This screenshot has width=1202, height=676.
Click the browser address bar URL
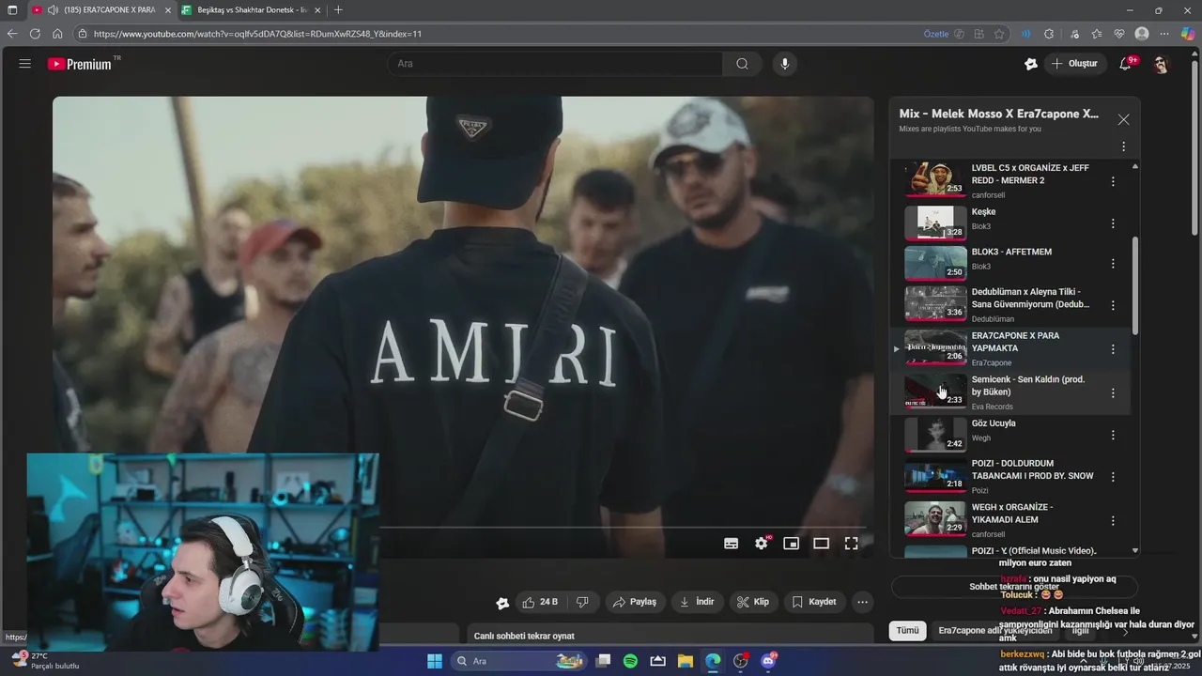pyautogui.click(x=257, y=34)
